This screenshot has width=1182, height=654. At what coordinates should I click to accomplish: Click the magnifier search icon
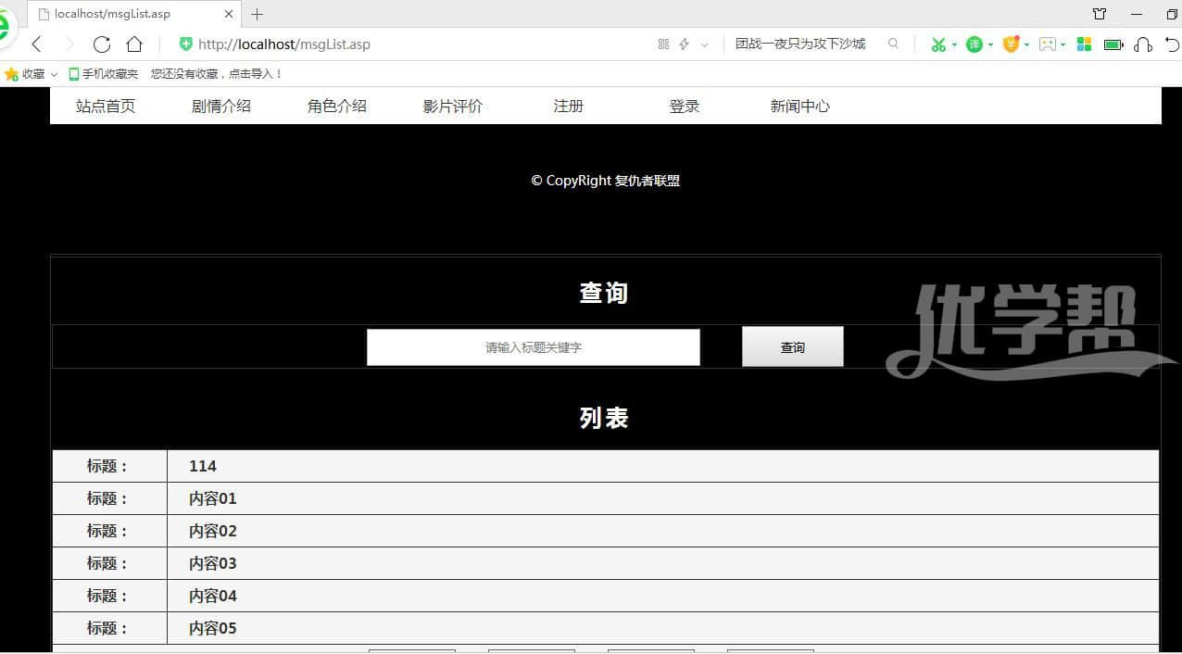[x=893, y=44]
